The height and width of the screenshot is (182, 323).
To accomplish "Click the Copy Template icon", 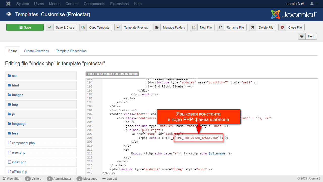I will pos(83,27).
